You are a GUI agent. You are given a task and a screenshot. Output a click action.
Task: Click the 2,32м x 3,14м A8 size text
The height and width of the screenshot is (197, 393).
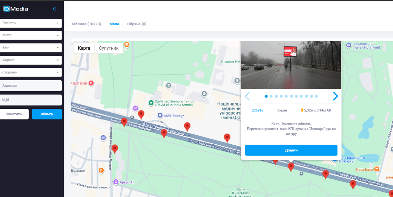pos(317,110)
